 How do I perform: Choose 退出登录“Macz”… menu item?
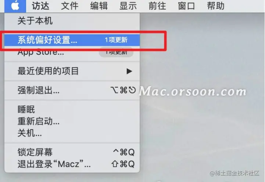pos(72,164)
